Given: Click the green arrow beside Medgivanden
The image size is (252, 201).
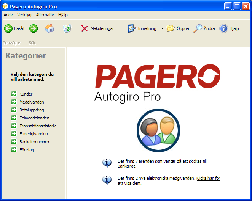Looking at the screenshot, I should pos(14,102).
